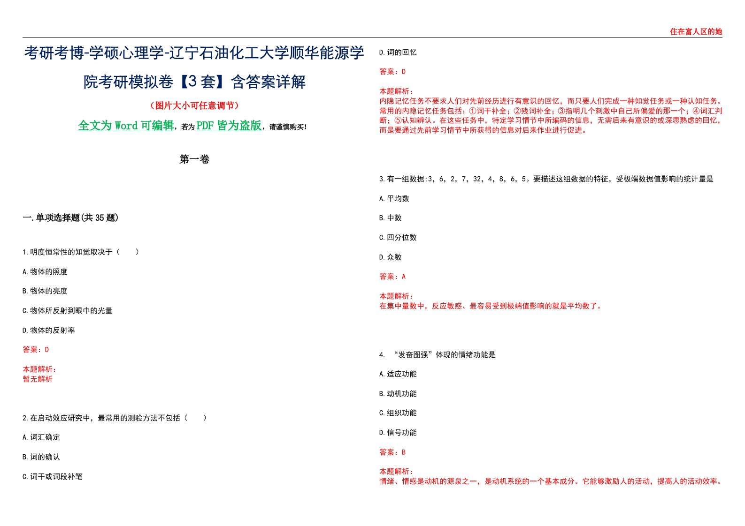
Task: Click explanation 在集中量数中，反应敏感
Action: click(491, 306)
